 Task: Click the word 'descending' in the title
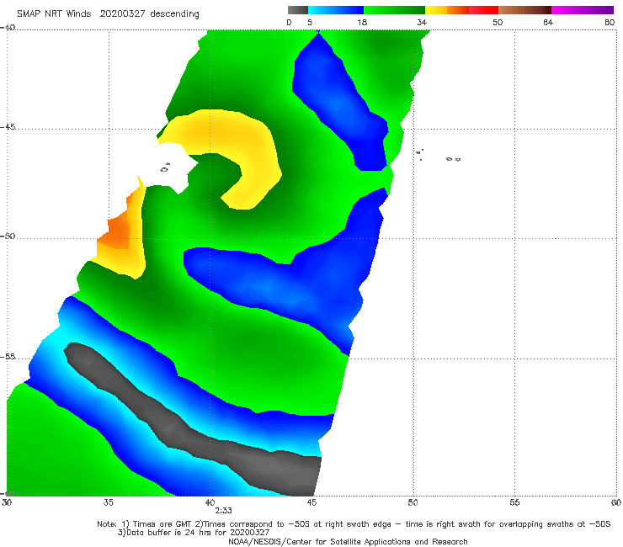pyautogui.click(x=174, y=14)
